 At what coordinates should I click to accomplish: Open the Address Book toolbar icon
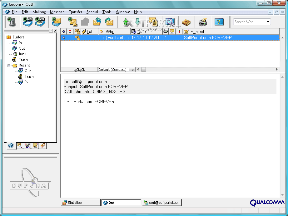point(186,22)
